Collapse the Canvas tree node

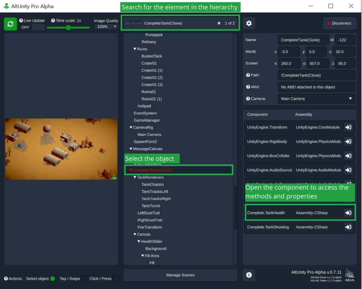click(135, 234)
